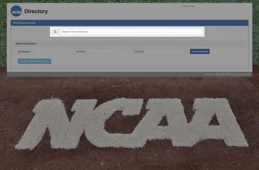Open View Other Member Lists dropdown button
Screen dimensions: 259x170
[x=34, y=61]
